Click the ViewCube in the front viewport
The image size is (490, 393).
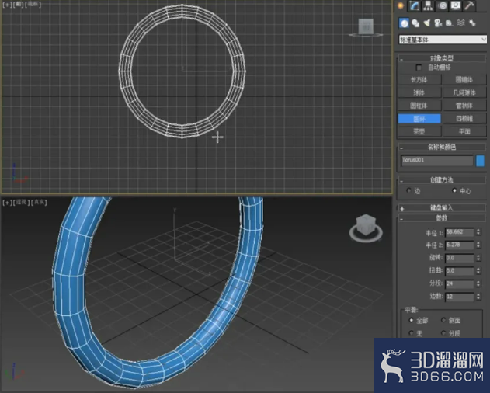click(366, 27)
